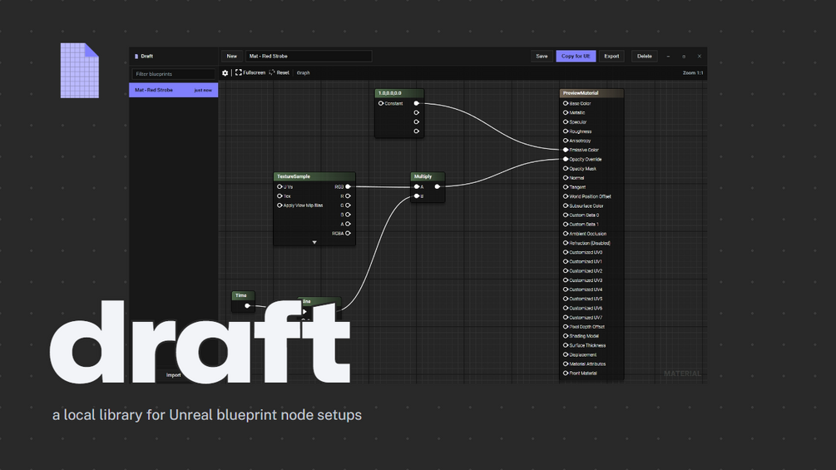Click the Export button

[x=611, y=56]
